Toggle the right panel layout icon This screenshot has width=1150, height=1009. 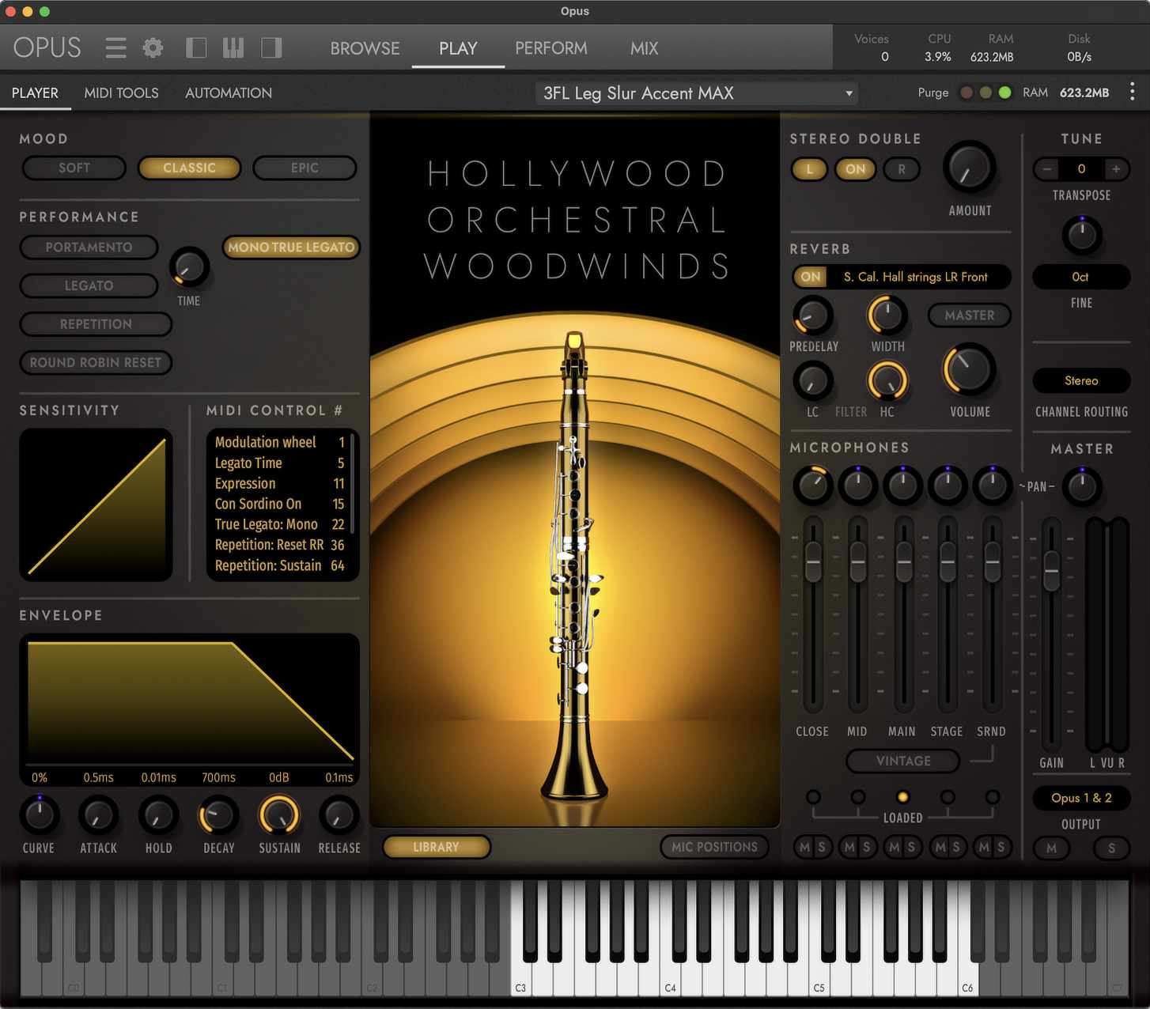tap(271, 48)
